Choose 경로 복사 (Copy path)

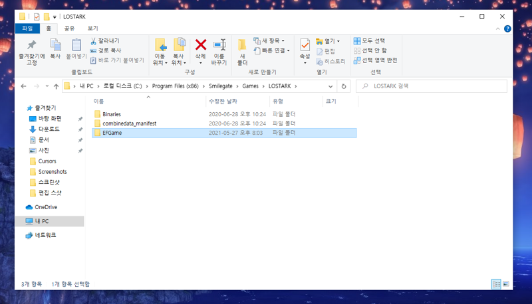tap(106, 50)
